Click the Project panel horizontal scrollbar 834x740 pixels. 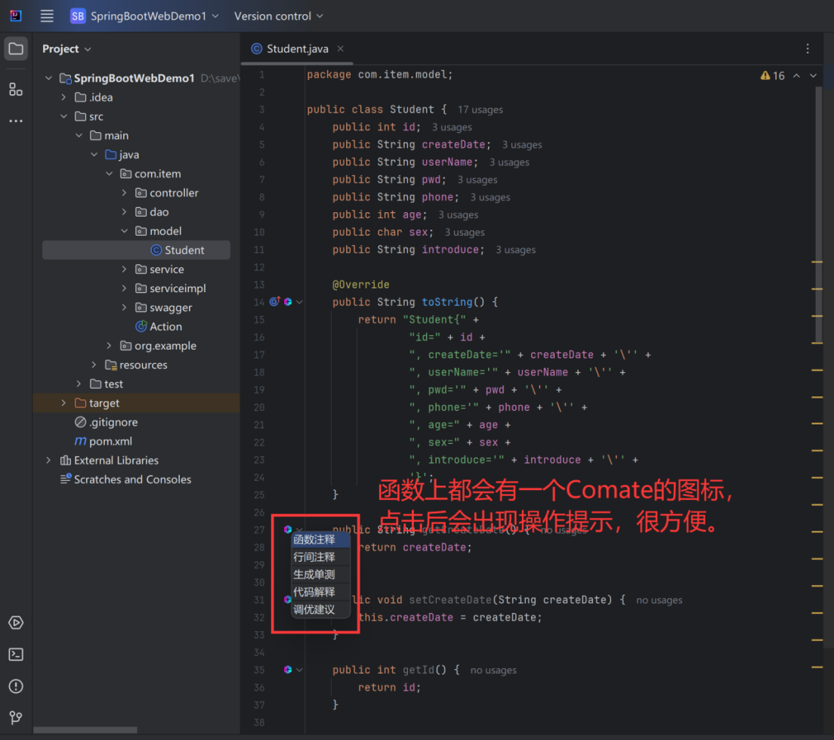click(85, 730)
